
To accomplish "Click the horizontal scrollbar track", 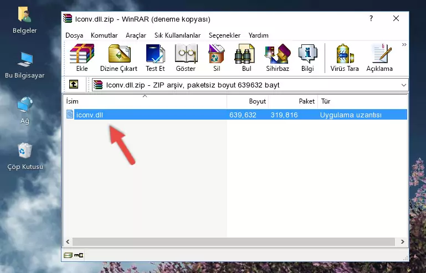I will [234, 241].
